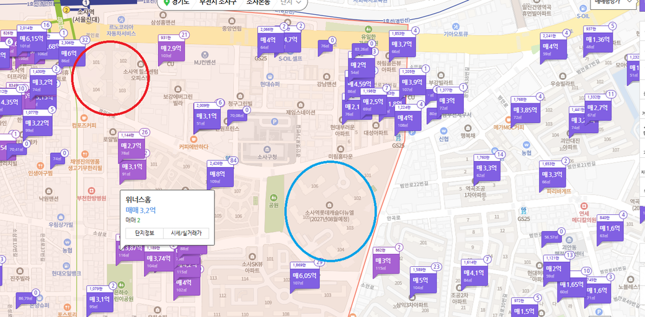The height and width of the screenshot is (317, 645).
Task: Click the 단지정보 button in the popup
Action: [144, 233]
